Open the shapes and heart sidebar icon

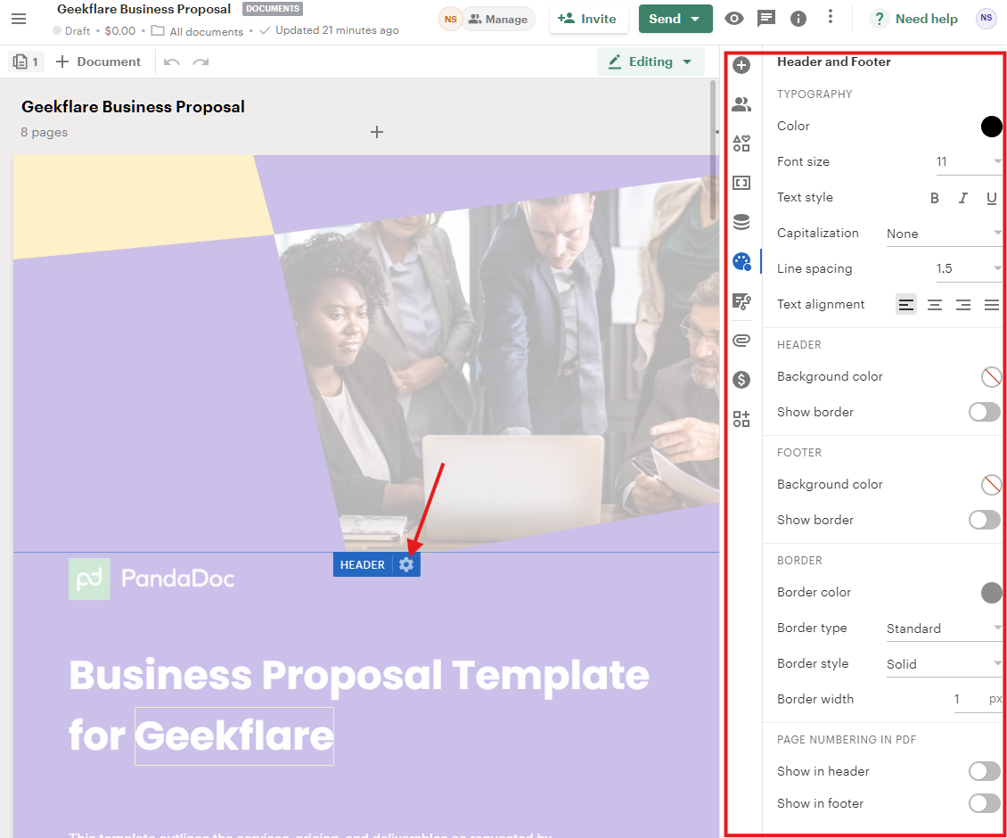741,144
